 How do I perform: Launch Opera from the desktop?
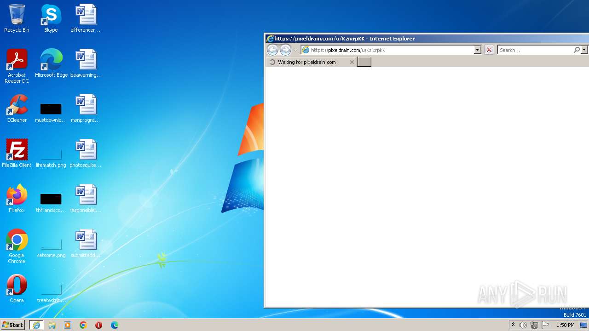point(17,289)
